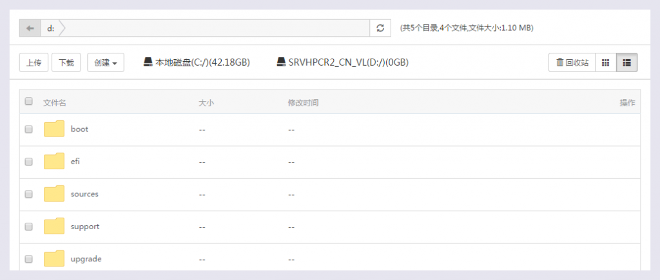Click the support folder icon
Viewport: 660px width, 280px height.
(54, 226)
